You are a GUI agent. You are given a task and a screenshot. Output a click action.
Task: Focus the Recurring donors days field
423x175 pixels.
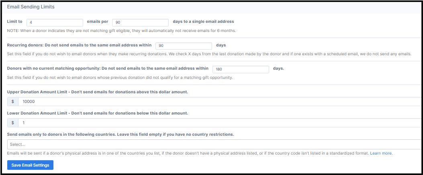(184, 46)
